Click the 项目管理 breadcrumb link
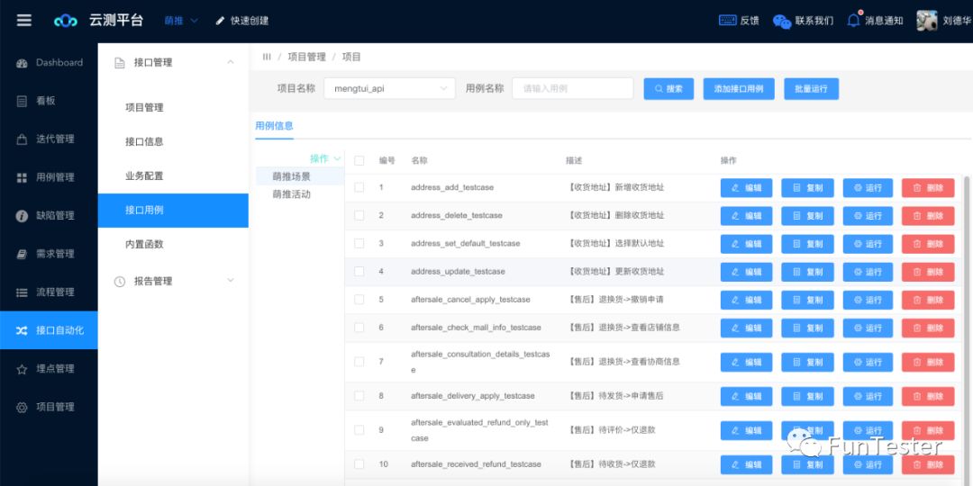This screenshot has height=486, width=973. click(x=306, y=57)
